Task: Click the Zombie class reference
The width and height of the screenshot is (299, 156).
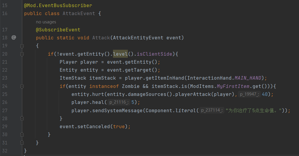Action: [x=131, y=86]
